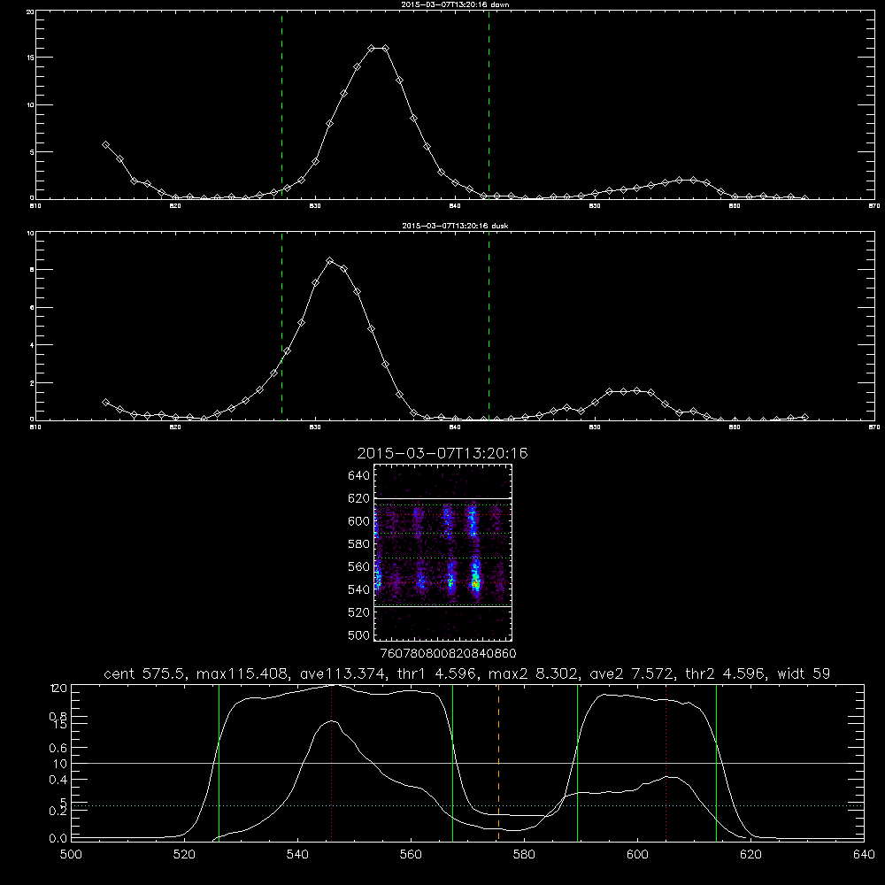This screenshot has width=885, height=885.
Task: Click the white solid horizontal threshold line in bottom plot
Action: [x=467, y=763]
